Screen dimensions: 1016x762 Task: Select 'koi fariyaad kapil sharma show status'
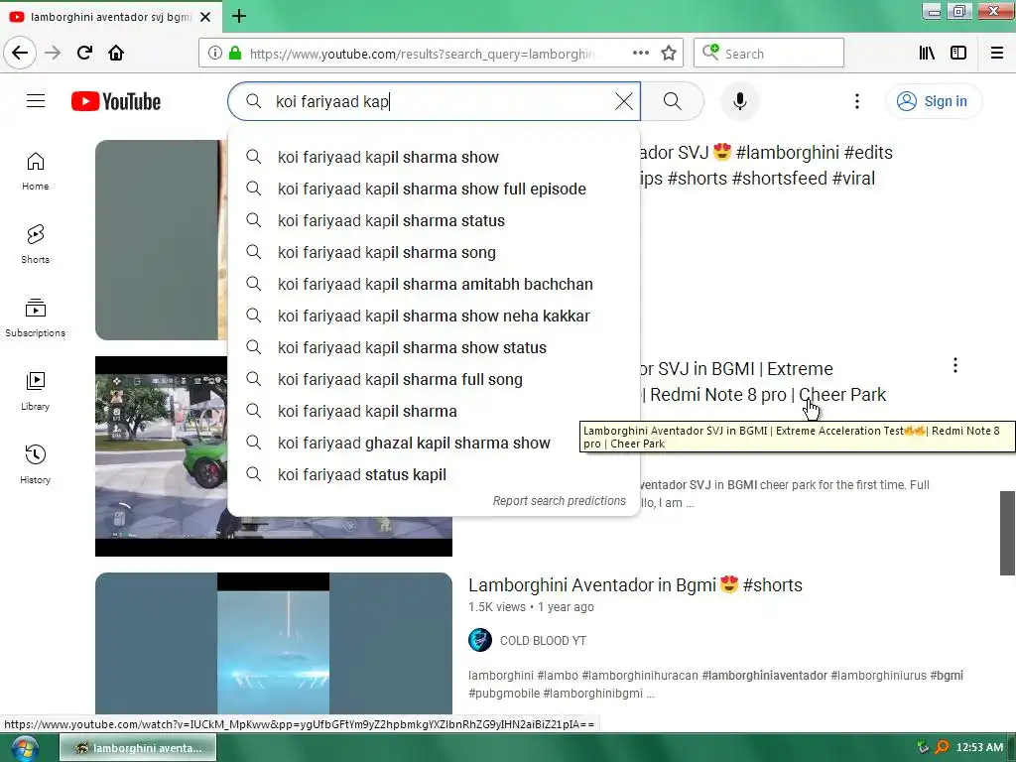pyautogui.click(x=435, y=347)
